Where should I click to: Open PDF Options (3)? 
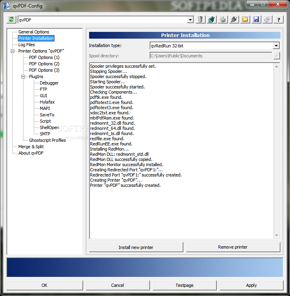point(44,70)
